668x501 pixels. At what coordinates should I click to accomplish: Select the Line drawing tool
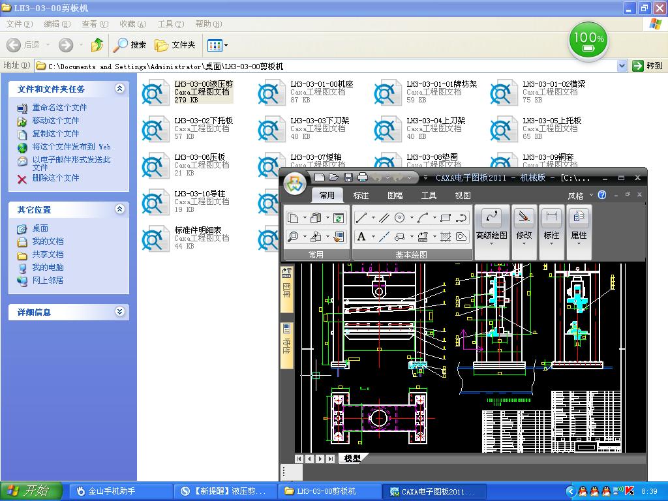coord(361,218)
